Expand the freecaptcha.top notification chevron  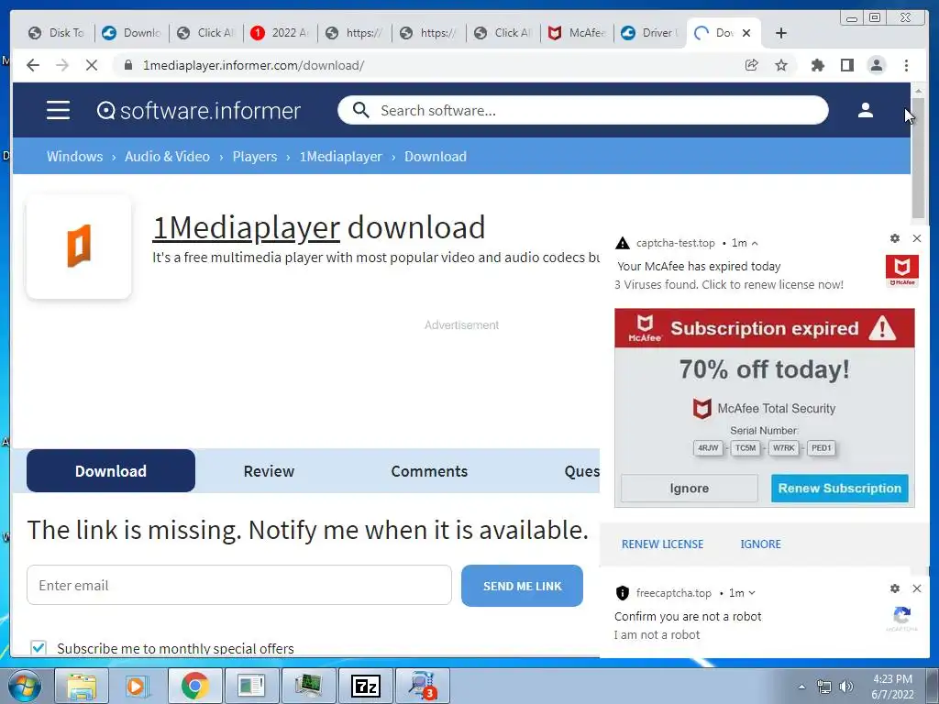[x=752, y=593]
